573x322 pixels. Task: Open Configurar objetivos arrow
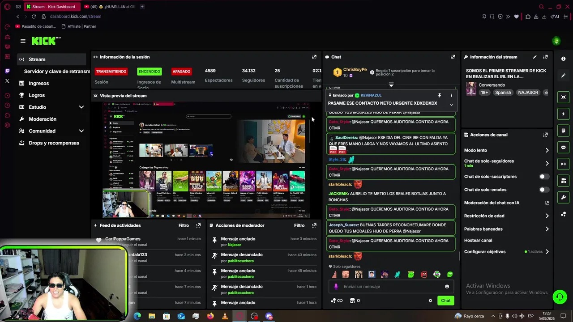[x=547, y=252]
